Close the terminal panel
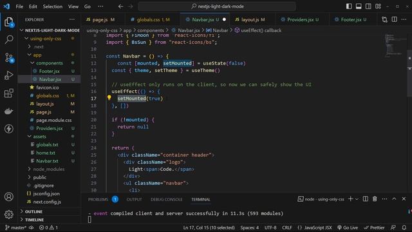 [404, 199]
